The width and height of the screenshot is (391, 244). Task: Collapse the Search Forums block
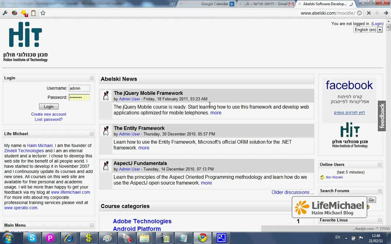tap(380, 191)
